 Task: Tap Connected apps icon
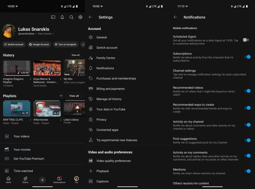[91, 130]
